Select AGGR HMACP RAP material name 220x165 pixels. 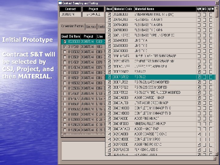coord(147,129)
